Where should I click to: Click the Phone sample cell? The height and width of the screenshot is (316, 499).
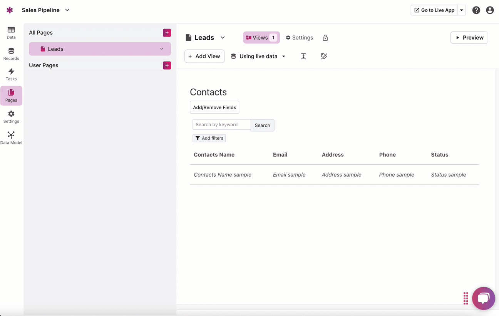click(397, 175)
